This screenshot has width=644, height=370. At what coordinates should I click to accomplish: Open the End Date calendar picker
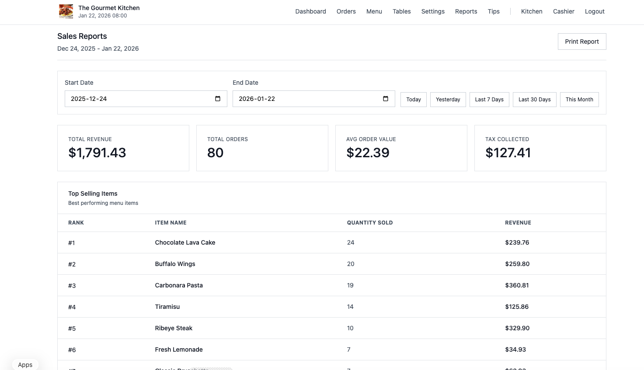[x=385, y=99]
